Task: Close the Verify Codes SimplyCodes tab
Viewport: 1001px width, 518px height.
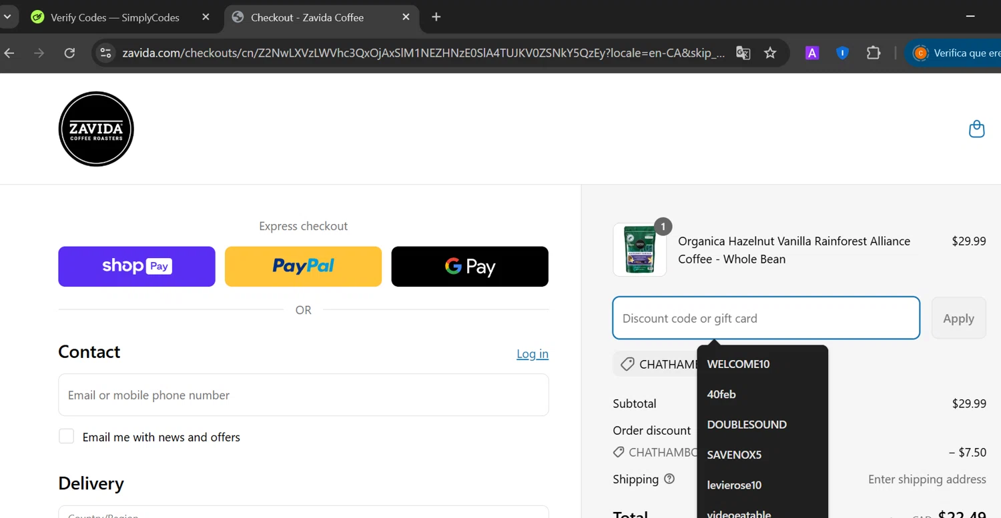Action: pyautogui.click(x=206, y=17)
